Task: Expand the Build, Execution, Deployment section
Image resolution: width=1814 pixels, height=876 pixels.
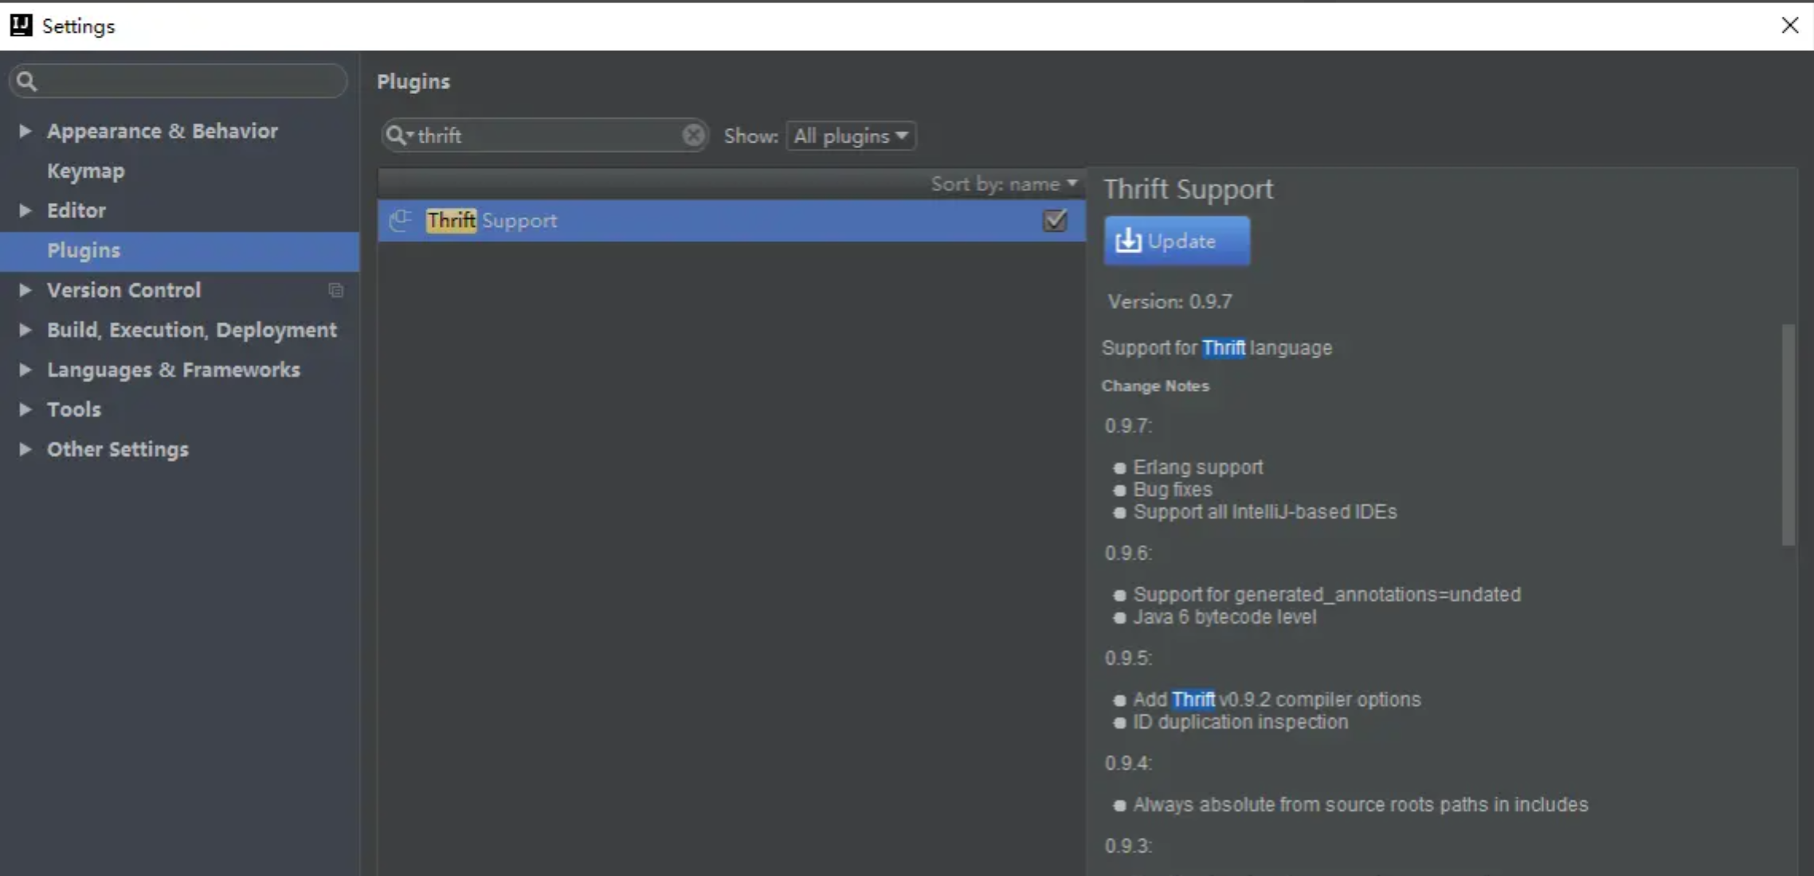Action: (x=25, y=330)
